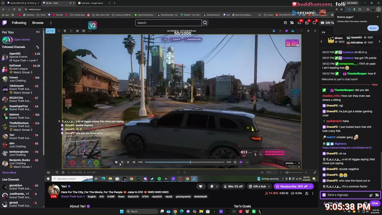Adjust the photo viewer zoom slider
The width and height of the screenshot is (382, 215).
(293, 172)
